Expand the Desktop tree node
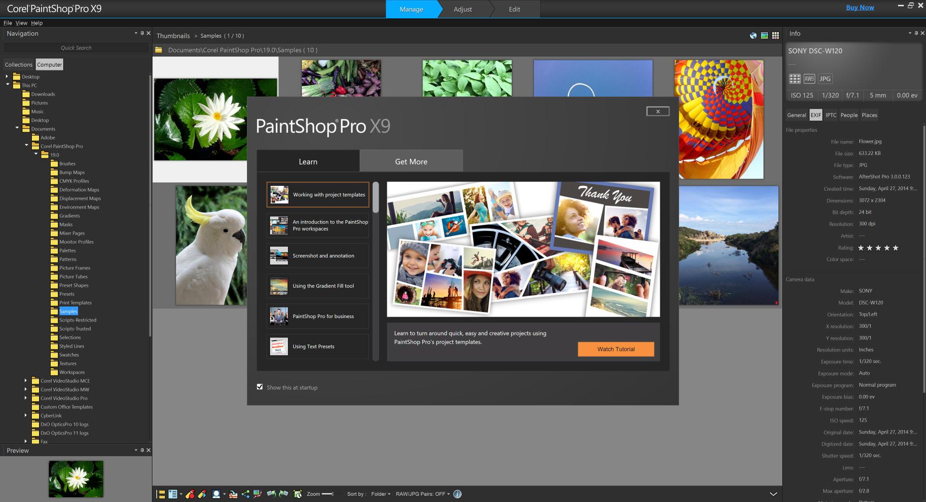926x502 pixels. click(7, 76)
